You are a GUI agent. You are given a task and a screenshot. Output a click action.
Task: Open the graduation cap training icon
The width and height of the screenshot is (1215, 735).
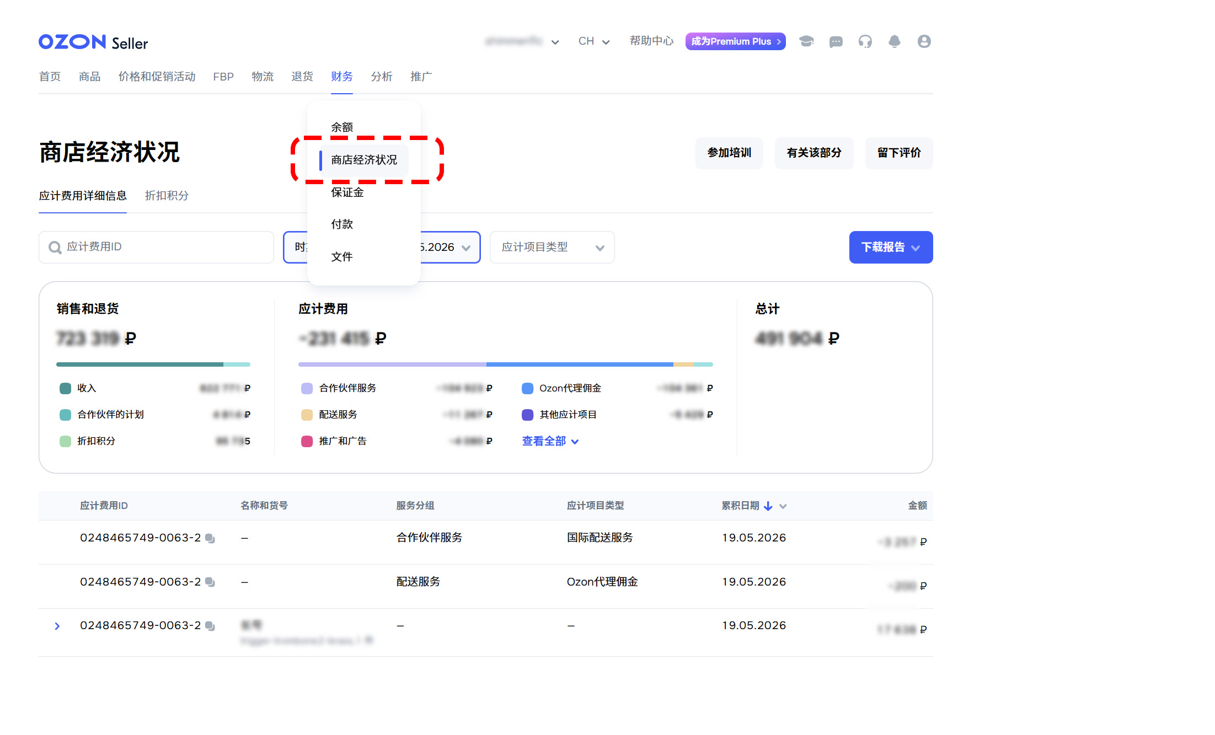pyautogui.click(x=806, y=41)
